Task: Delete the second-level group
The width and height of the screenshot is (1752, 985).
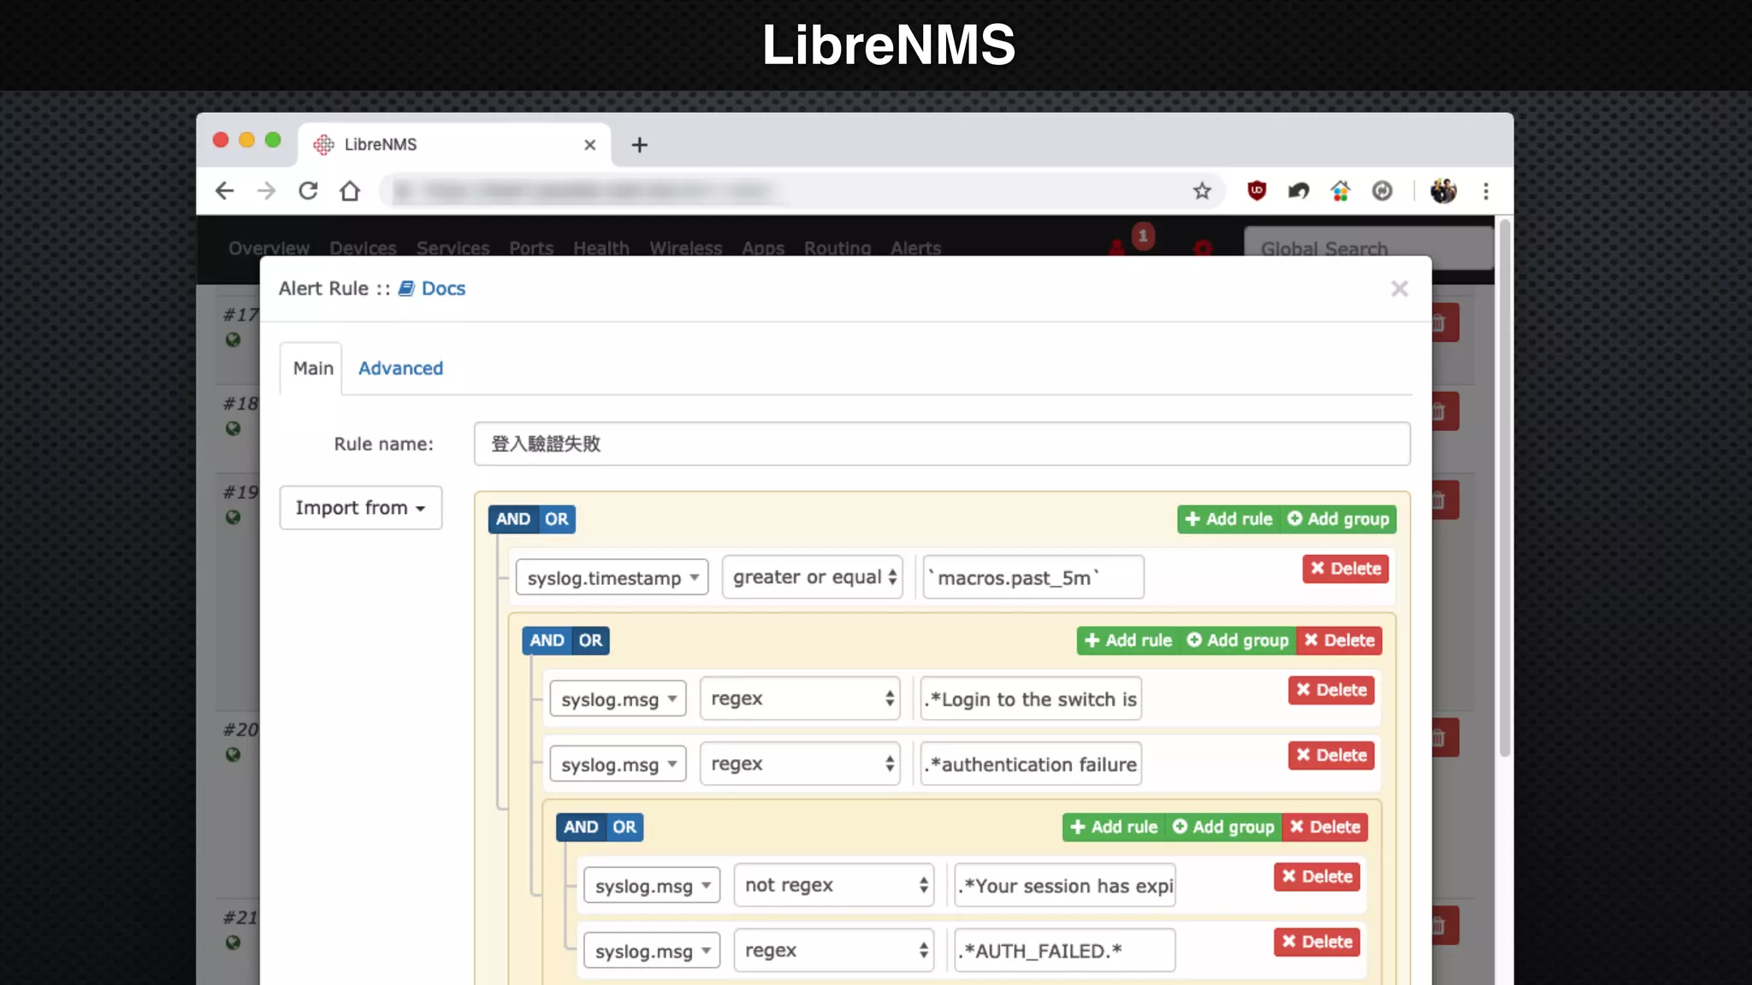Action: [x=1339, y=640]
